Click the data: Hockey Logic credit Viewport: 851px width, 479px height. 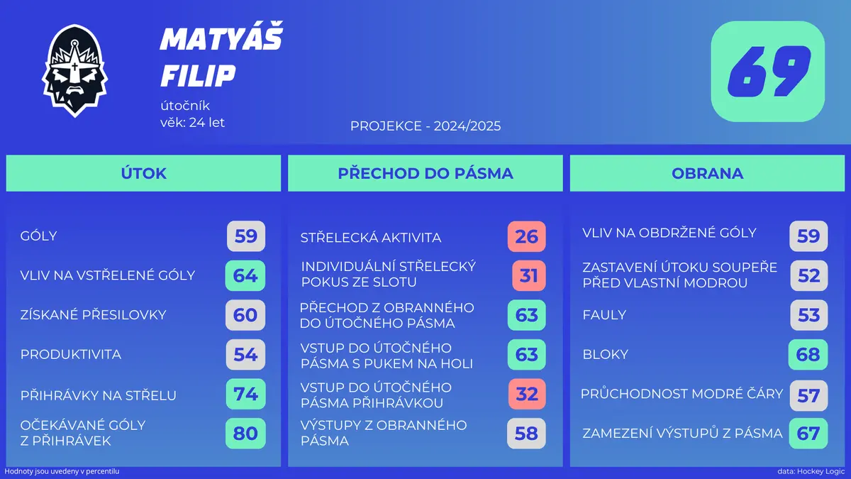tap(811, 472)
